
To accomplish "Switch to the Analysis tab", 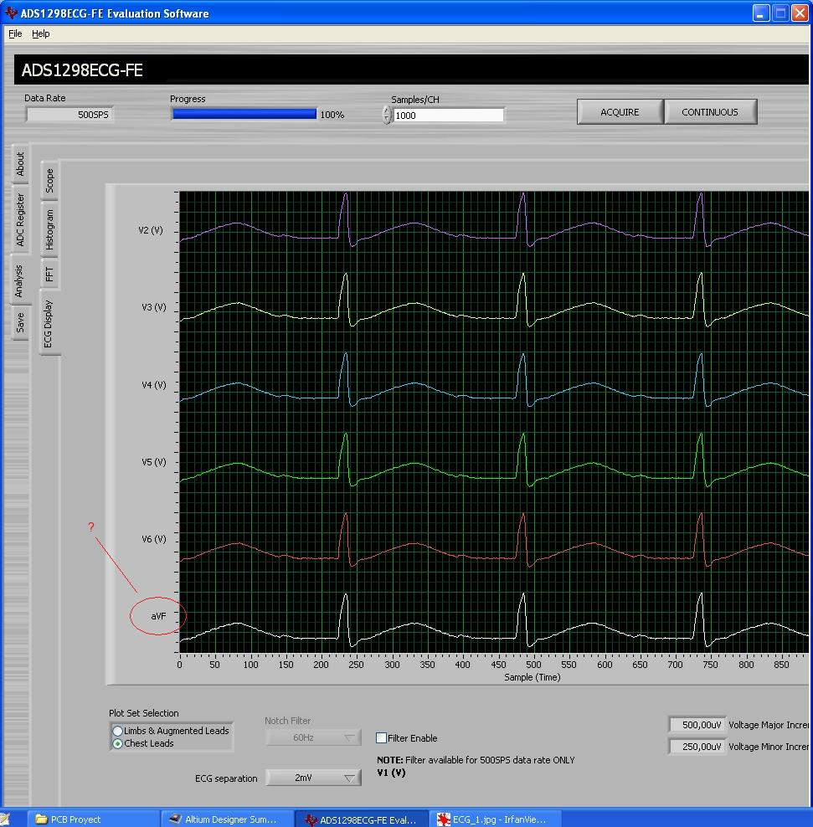I will pyautogui.click(x=20, y=280).
